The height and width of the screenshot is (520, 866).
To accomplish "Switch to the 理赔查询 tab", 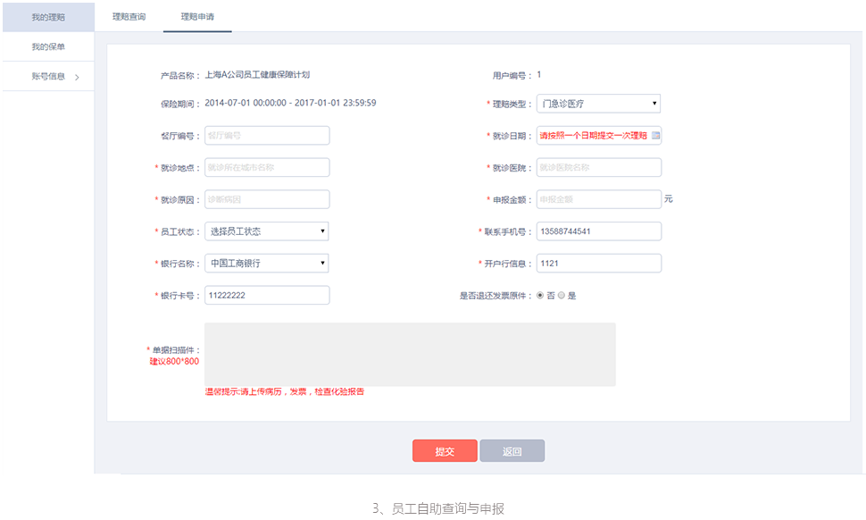I will (x=129, y=17).
